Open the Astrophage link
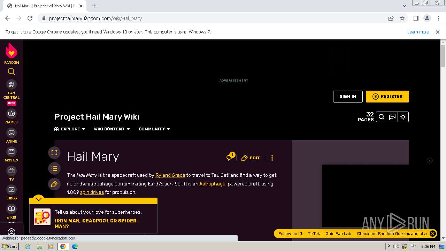The width and height of the screenshot is (446, 251). pyautogui.click(x=212, y=184)
